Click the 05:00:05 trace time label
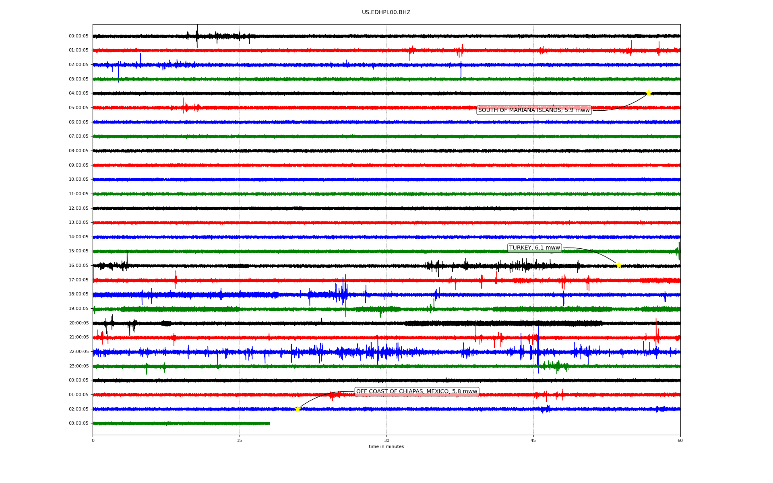The width and height of the screenshot is (773, 483). (79, 108)
